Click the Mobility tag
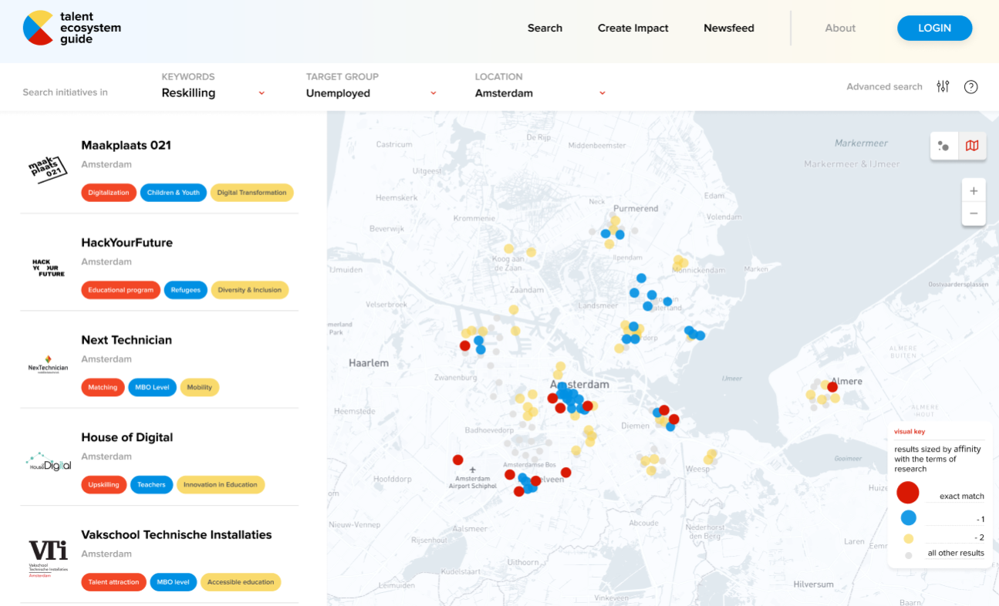This screenshot has height=606, width=999. [200, 387]
